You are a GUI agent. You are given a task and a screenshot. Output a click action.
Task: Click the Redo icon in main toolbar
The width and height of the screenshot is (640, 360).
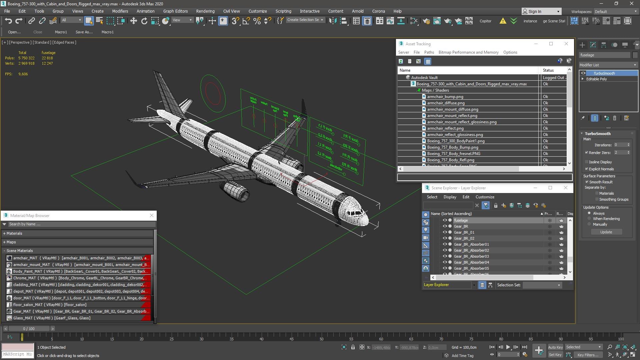tap(19, 21)
